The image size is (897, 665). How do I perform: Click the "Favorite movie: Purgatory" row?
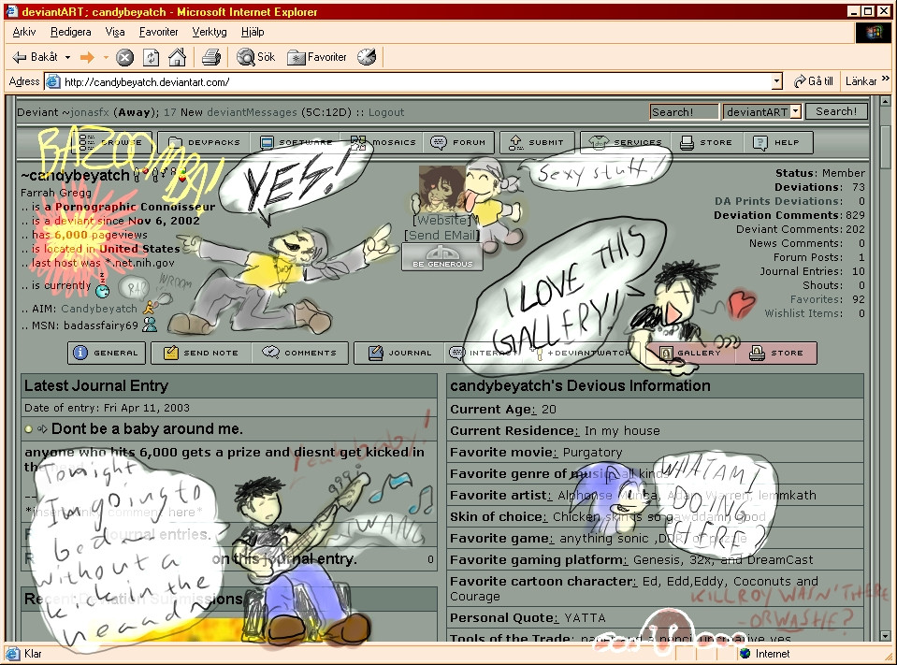(x=655, y=453)
